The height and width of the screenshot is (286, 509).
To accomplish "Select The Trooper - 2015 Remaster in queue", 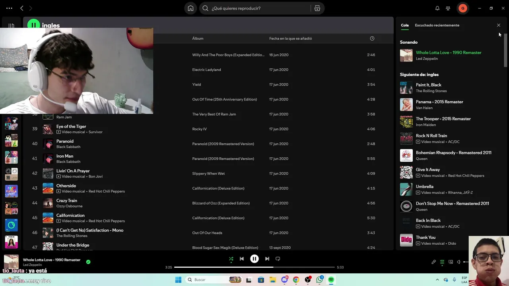I will 443,119.
